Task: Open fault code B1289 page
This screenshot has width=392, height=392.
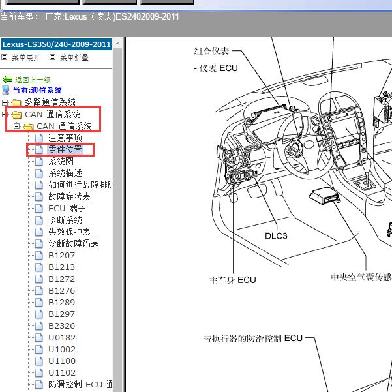Action: (61, 302)
